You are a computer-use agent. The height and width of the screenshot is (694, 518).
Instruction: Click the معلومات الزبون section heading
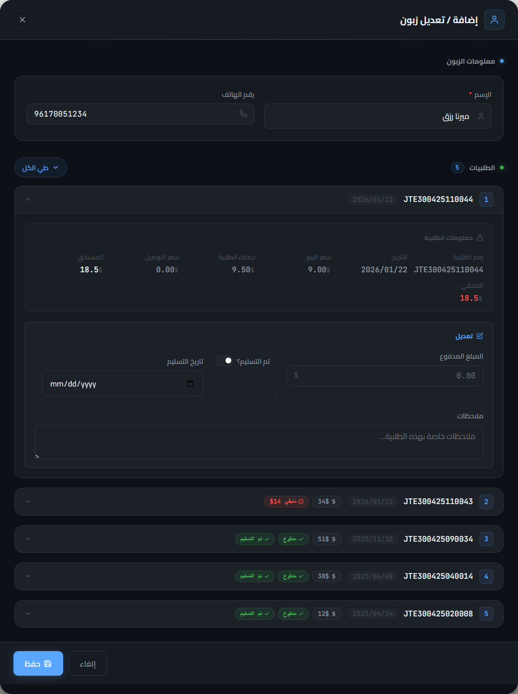(x=471, y=61)
